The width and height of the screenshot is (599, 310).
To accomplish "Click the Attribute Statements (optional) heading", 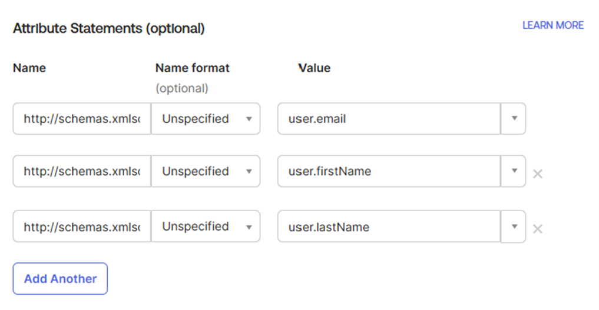I will pyautogui.click(x=109, y=28).
